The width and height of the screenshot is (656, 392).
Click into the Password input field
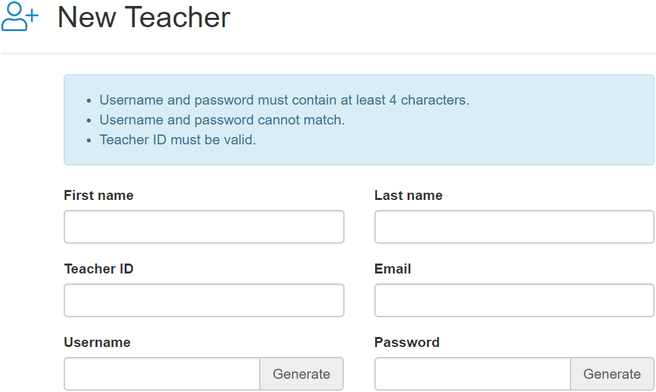[472, 373]
